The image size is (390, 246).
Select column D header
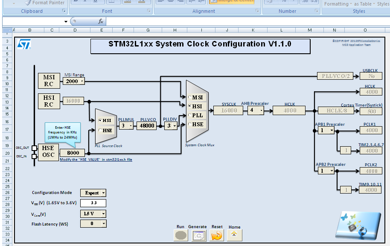point(75,30)
